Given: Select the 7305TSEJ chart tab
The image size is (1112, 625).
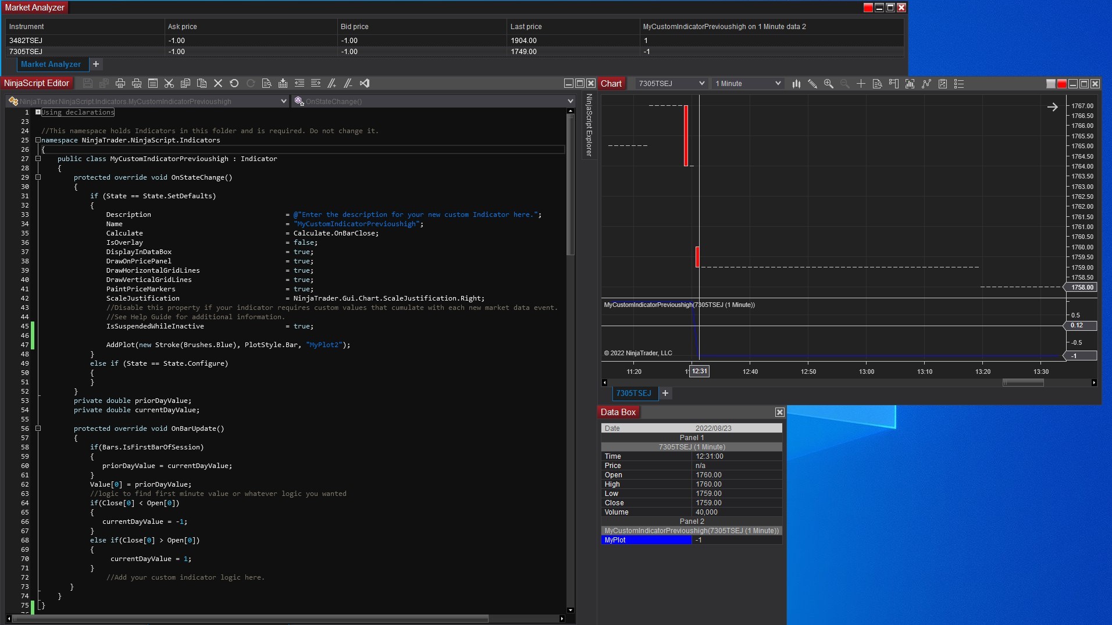Looking at the screenshot, I should [x=634, y=394].
